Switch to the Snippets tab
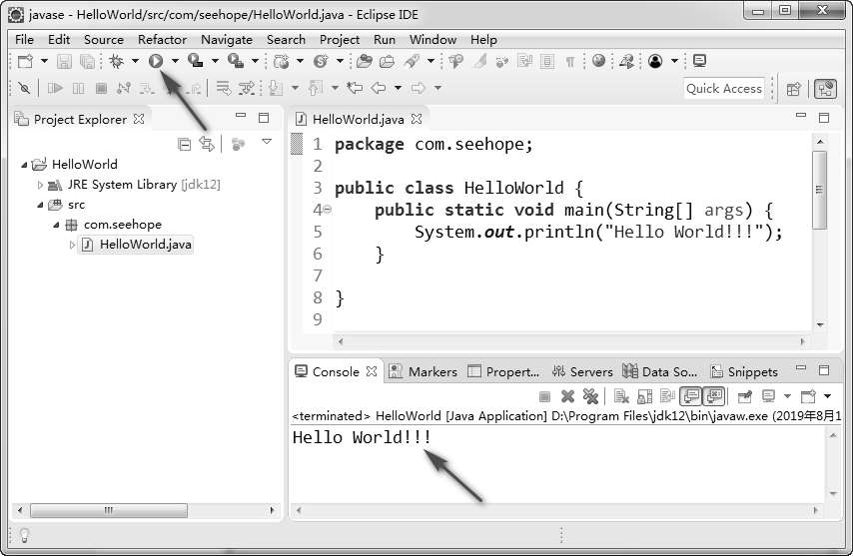 point(745,371)
